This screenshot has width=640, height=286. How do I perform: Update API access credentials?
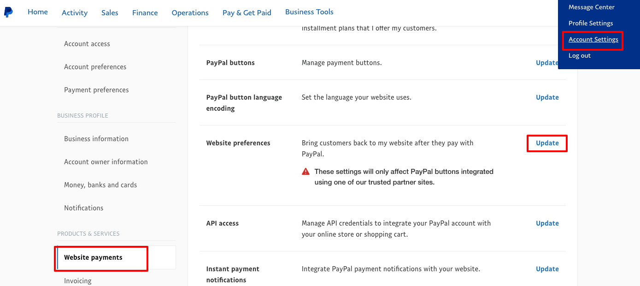coord(547,223)
